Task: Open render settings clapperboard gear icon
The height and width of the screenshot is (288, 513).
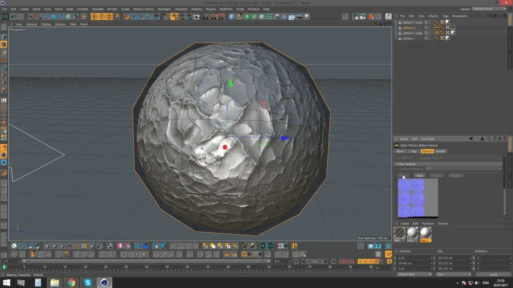Action: (x=221, y=16)
